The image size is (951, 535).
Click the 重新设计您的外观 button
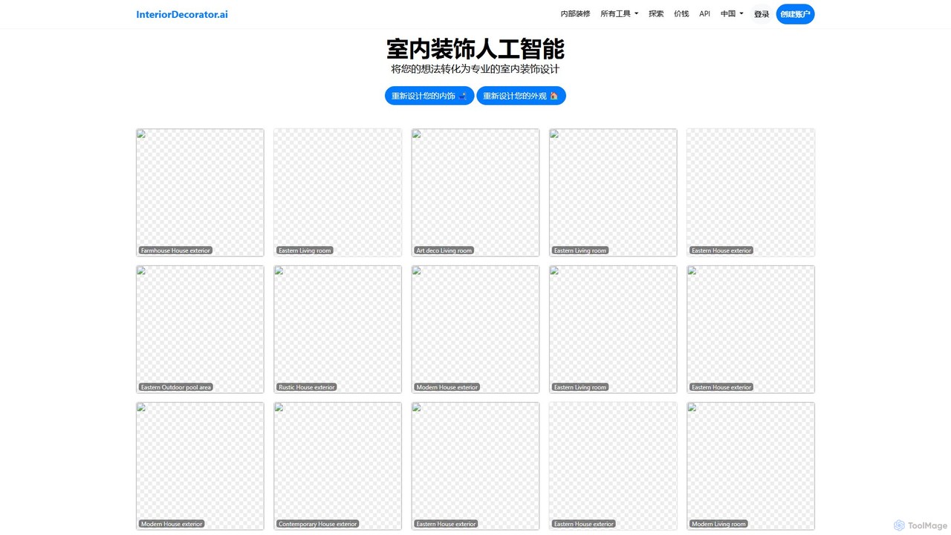521,96
